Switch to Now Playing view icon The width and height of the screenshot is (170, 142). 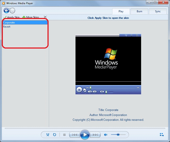(x=162, y=135)
